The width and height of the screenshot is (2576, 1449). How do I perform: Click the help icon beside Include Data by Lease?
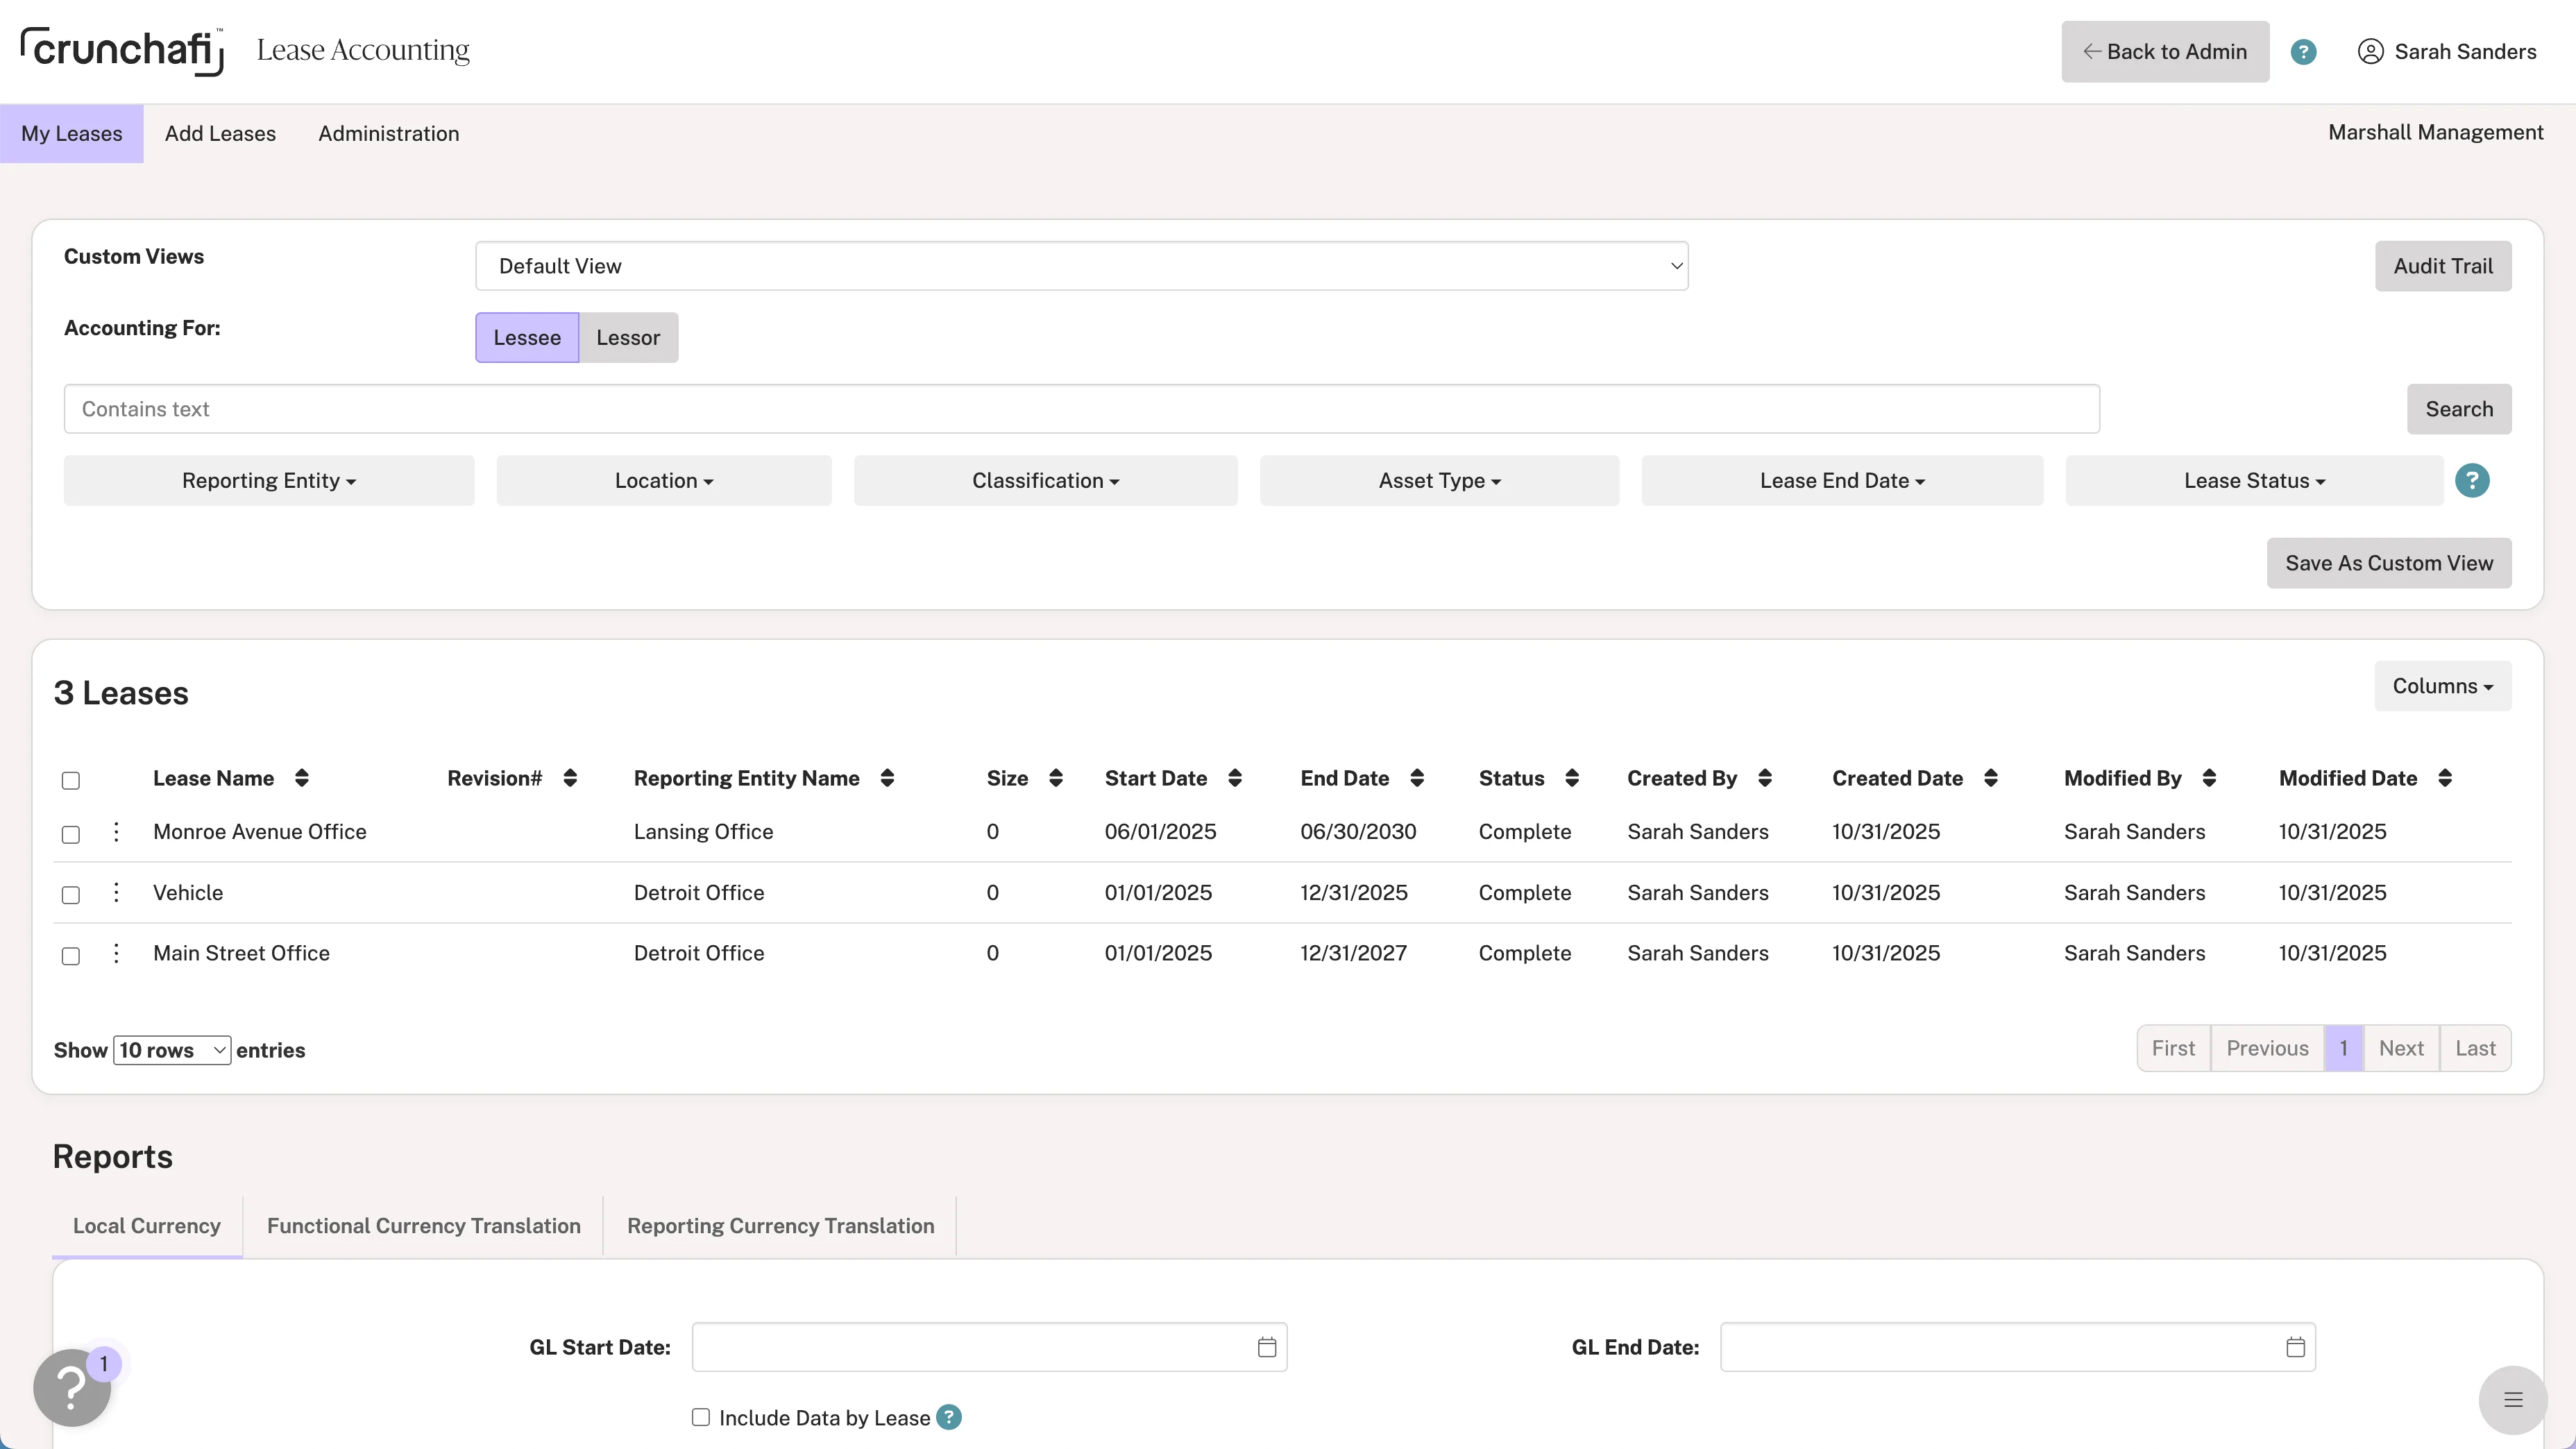948,1417
